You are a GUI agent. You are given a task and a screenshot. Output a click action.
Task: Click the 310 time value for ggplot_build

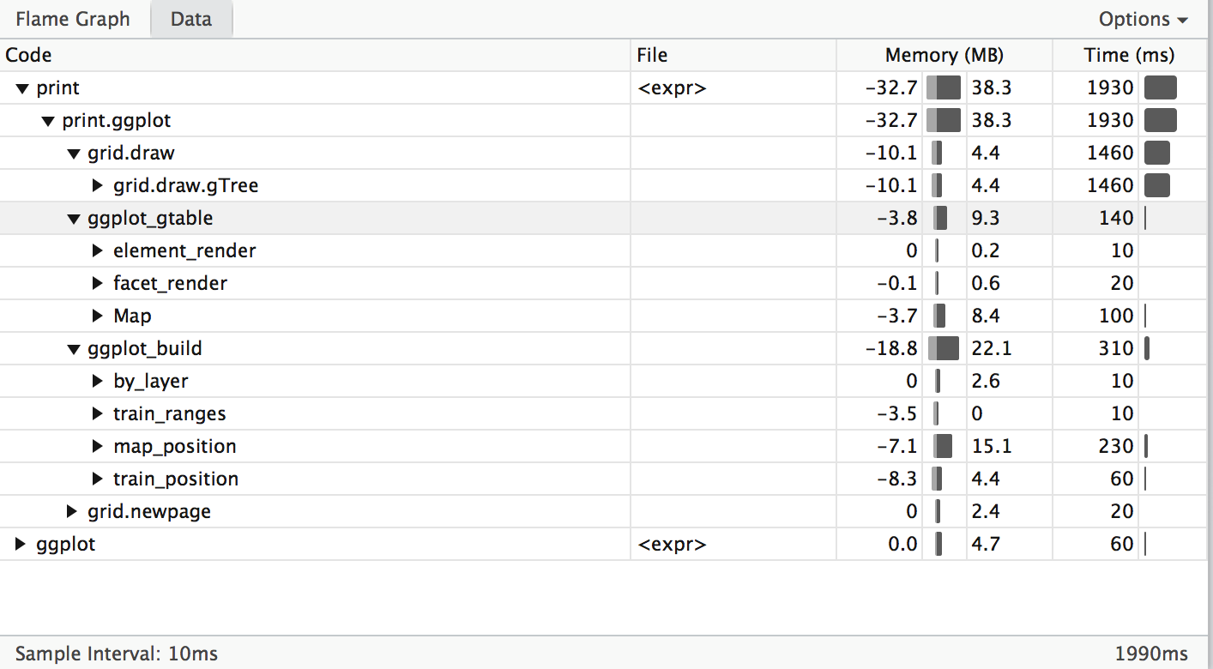pyautogui.click(x=1116, y=348)
